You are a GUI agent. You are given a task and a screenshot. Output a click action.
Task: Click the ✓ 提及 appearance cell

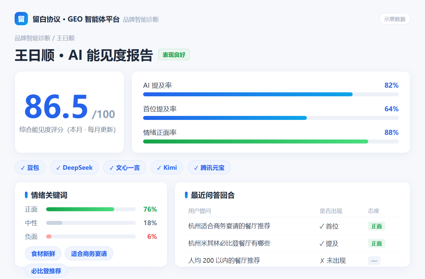click(x=329, y=243)
